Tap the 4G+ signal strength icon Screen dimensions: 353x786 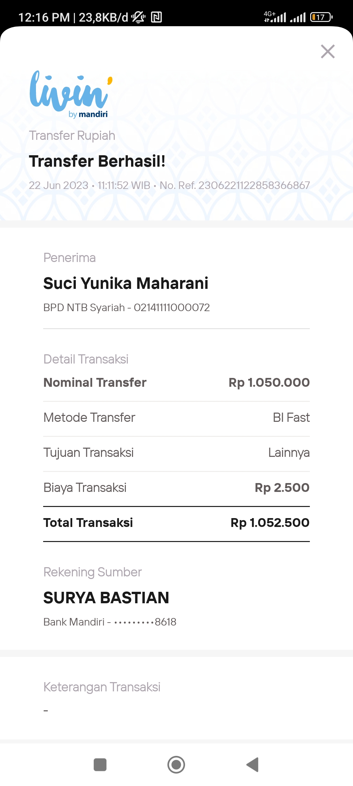[275, 17]
